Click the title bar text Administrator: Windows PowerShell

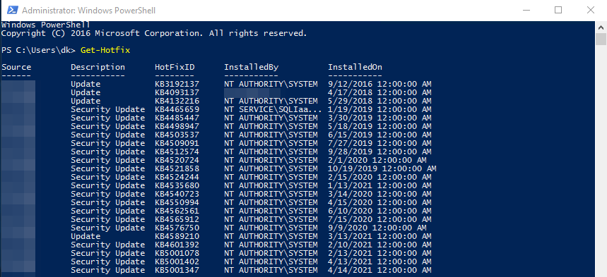click(88, 11)
